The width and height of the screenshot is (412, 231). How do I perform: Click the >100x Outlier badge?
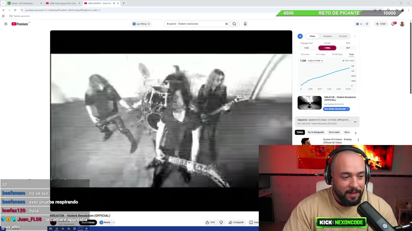point(327,48)
